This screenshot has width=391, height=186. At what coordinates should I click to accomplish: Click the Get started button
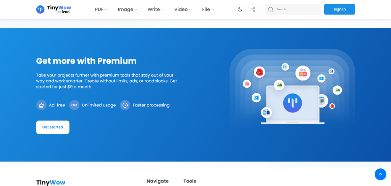[53, 127]
